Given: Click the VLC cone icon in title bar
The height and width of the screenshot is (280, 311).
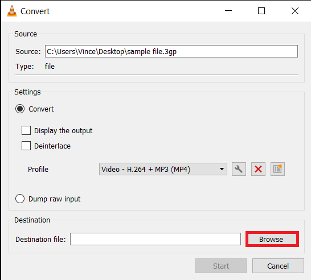Looking at the screenshot, I should pyautogui.click(x=12, y=11).
